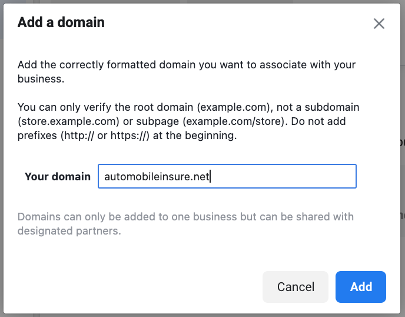Click the Add button
Viewport: 405px width, 317px height.
[361, 287]
